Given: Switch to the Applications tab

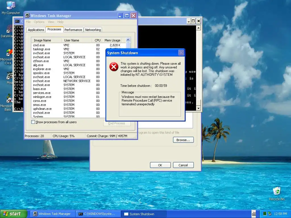Looking at the screenshot, I should point(36,30).
